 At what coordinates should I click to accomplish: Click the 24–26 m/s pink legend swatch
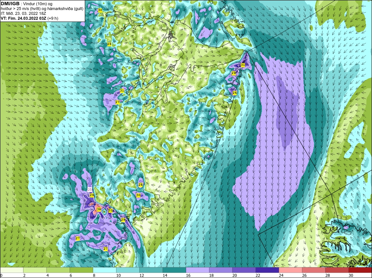[x=291, y=270]
